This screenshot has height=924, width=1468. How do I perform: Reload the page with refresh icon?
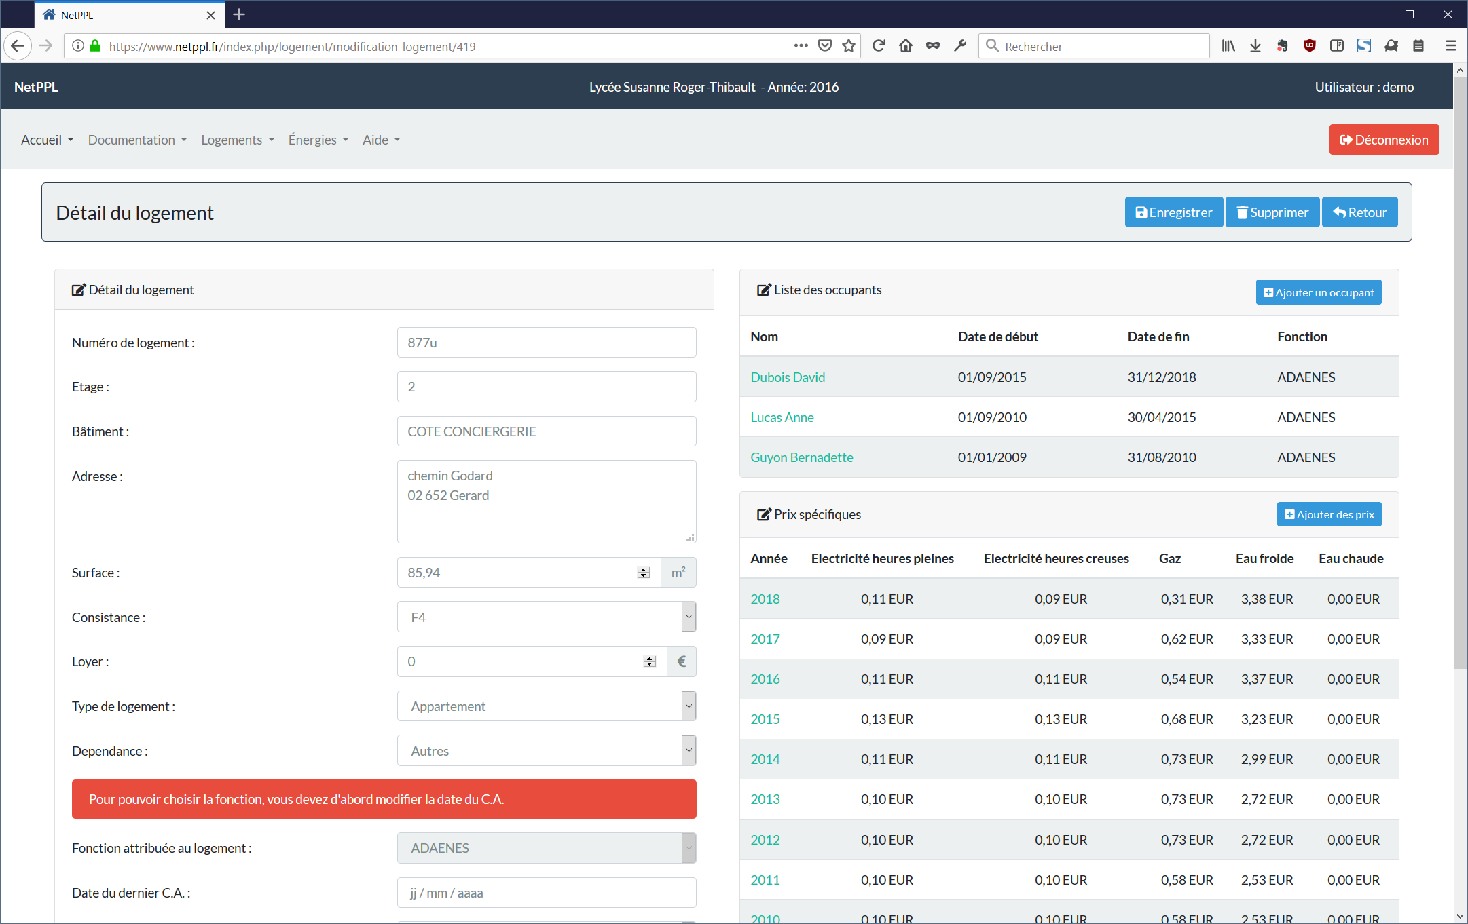pyautogui.click(x=879, y=46)
